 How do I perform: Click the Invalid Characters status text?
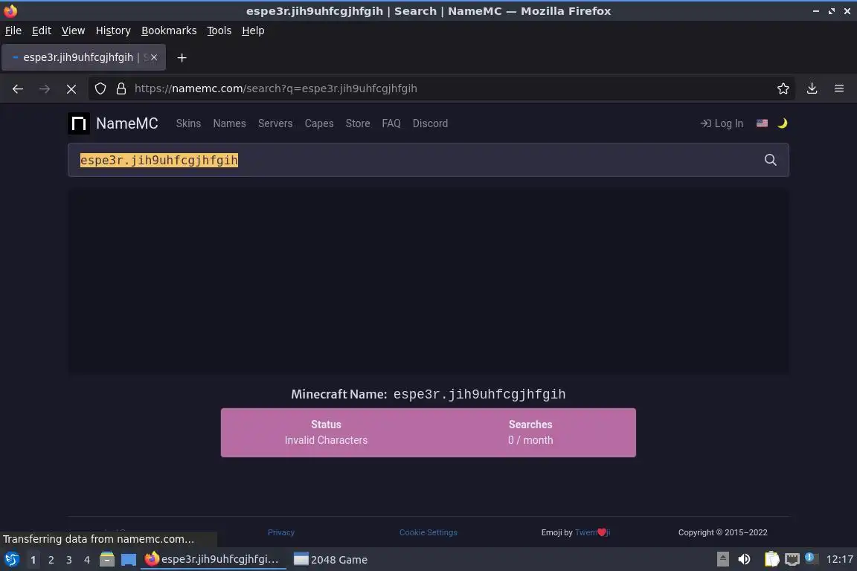(326, 440)
